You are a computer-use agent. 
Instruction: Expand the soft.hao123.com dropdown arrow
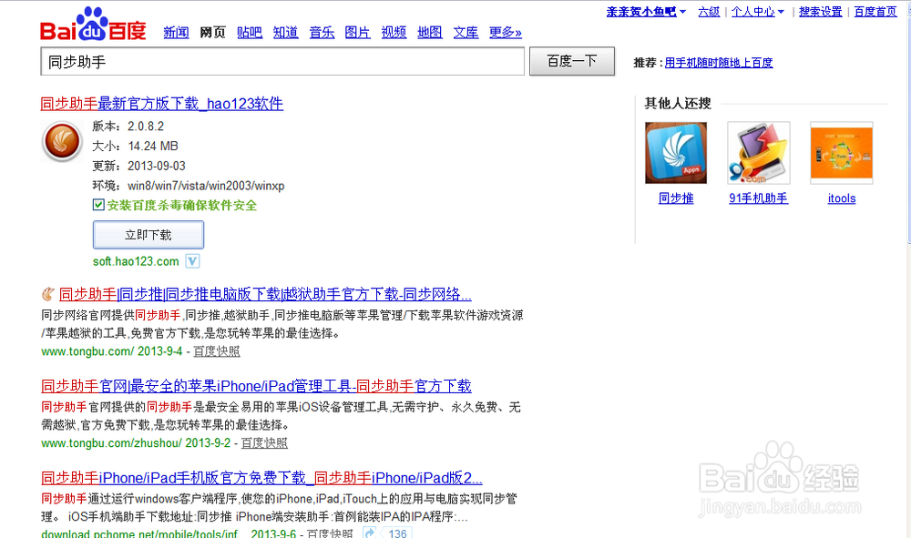pyautogui.click(x=190, y=261)
